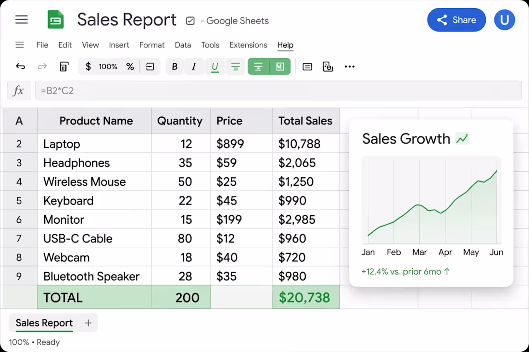The width and height of the screenshot is (529, 352).
Task: Open the 100% zoom dropdown
Action: (108, 66)
